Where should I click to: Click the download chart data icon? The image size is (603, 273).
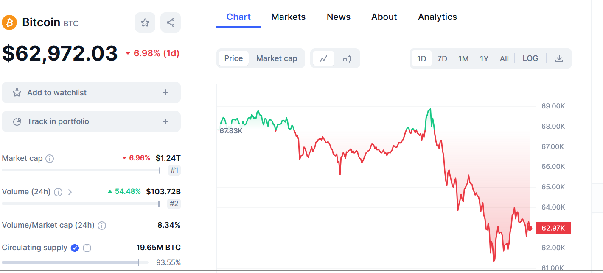point(559,58)
